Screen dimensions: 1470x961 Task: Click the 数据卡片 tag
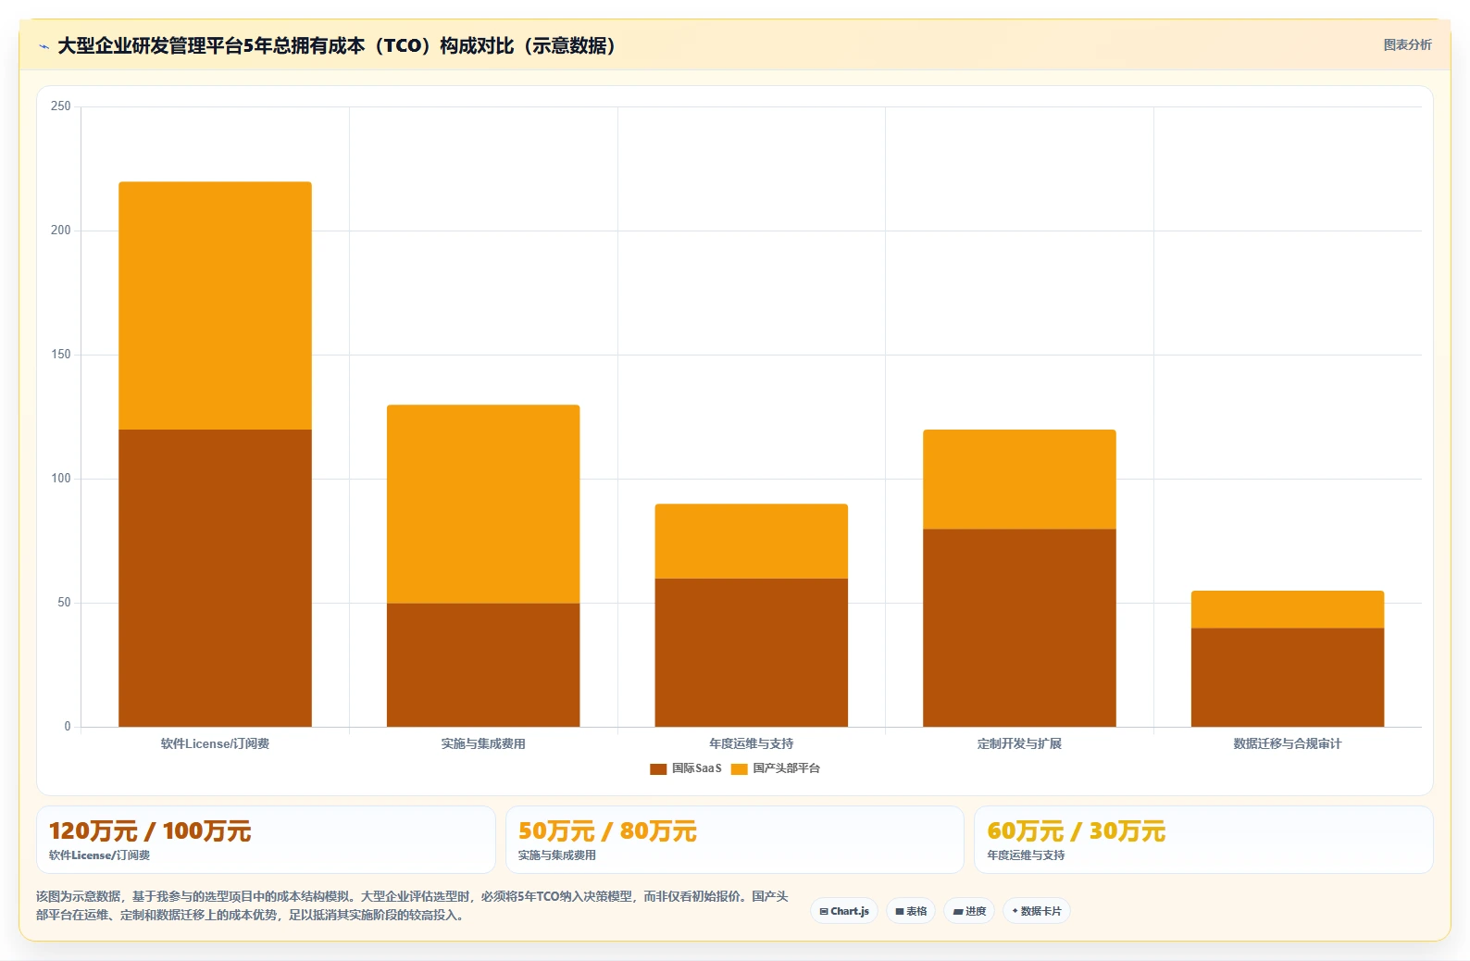click(x=1037, y=911)
